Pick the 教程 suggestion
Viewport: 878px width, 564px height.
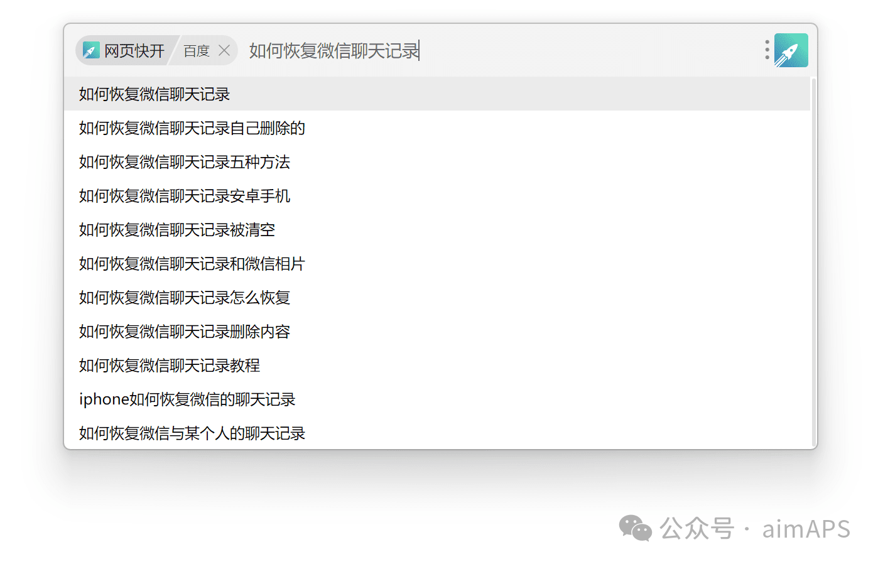(x=170, y=366)
